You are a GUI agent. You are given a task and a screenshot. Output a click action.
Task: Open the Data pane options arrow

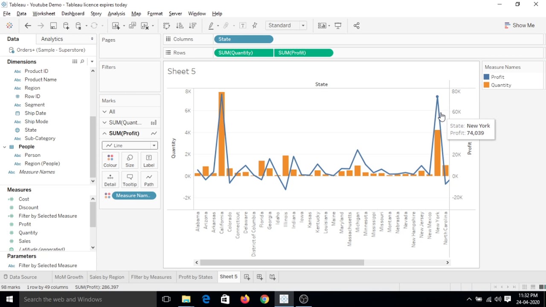coord(92,39)
